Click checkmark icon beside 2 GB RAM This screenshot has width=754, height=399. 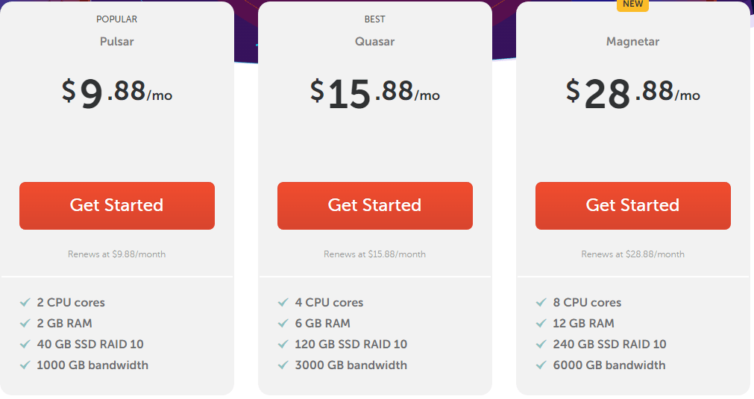(25, 323)
